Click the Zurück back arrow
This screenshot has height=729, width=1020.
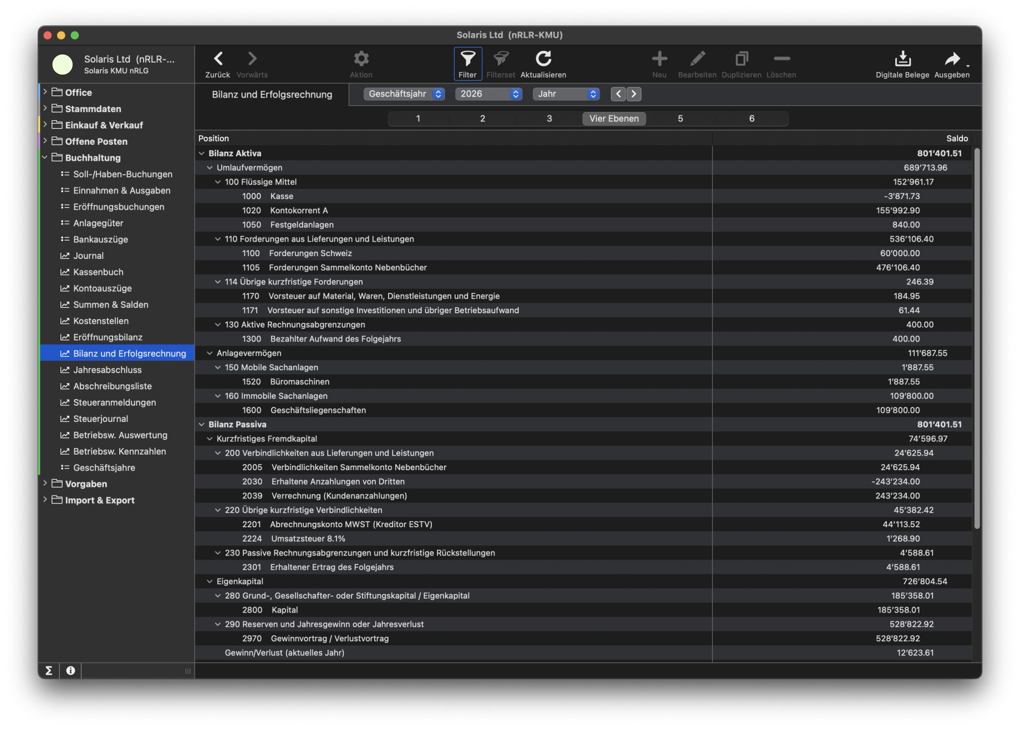(218, 59)
